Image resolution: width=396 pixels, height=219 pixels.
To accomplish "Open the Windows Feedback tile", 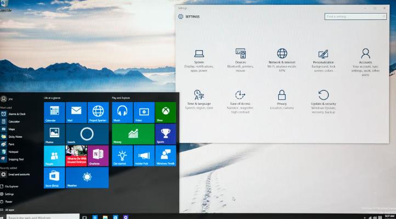I will click(166, 156).
